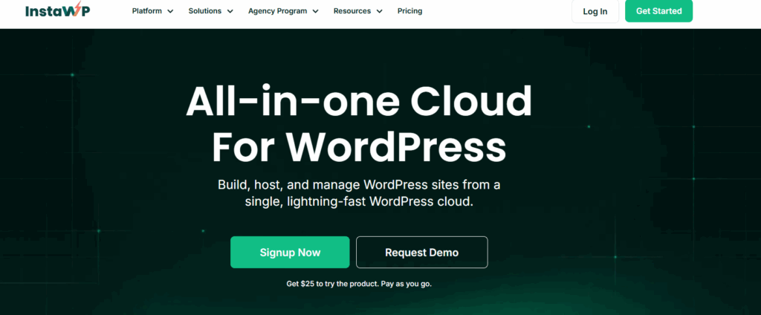This screenshot has height=315, width=761.
Task: Expand the Platform chevron arrow
Action: pyautogui.click(x=170, y=11)
